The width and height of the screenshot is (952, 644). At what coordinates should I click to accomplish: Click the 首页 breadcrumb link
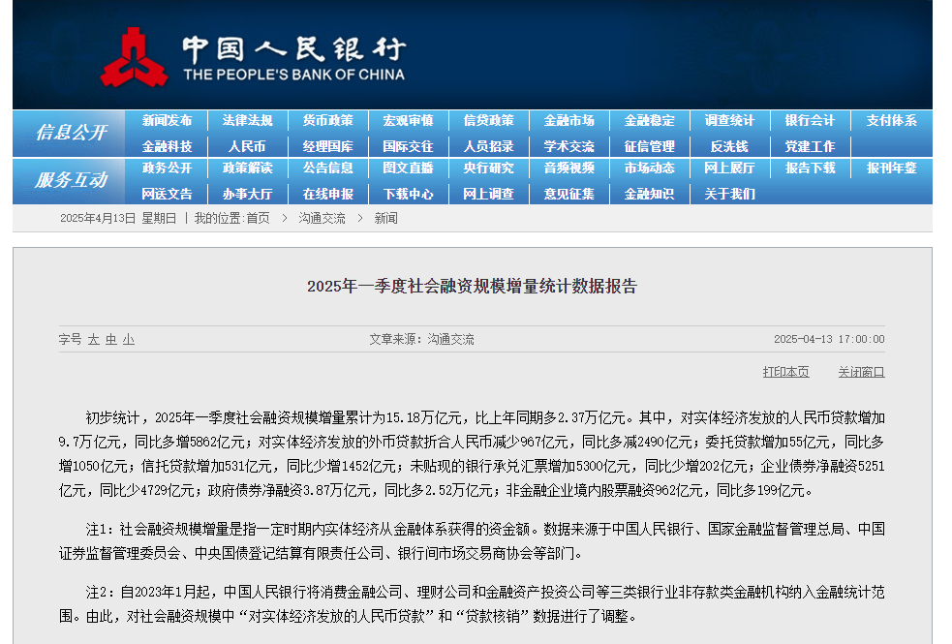258,219
